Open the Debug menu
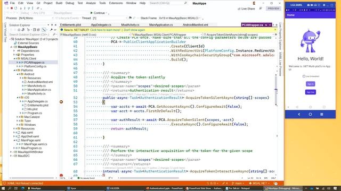This screenshot has height=191, width=341. pos(70,3)
